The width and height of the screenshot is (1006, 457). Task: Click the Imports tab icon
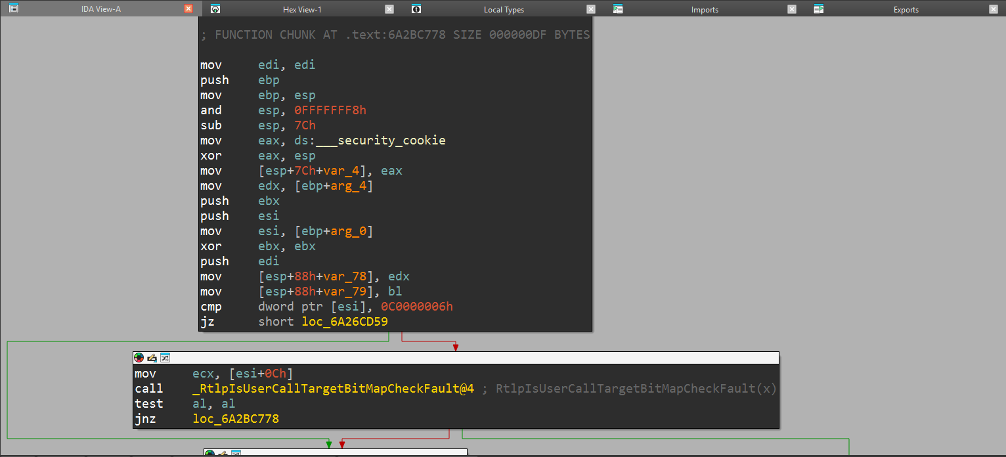click(x=618, y=9)
